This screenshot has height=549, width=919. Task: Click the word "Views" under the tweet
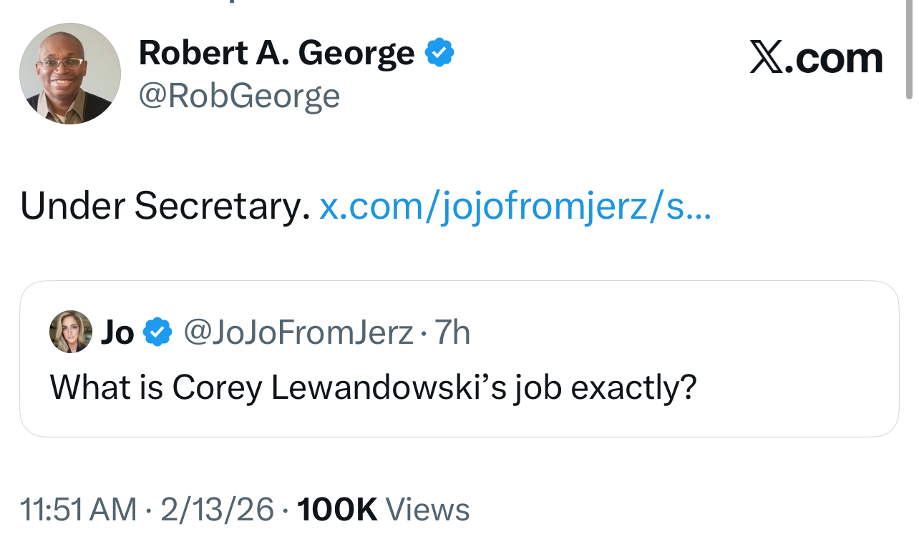[427, 510]
